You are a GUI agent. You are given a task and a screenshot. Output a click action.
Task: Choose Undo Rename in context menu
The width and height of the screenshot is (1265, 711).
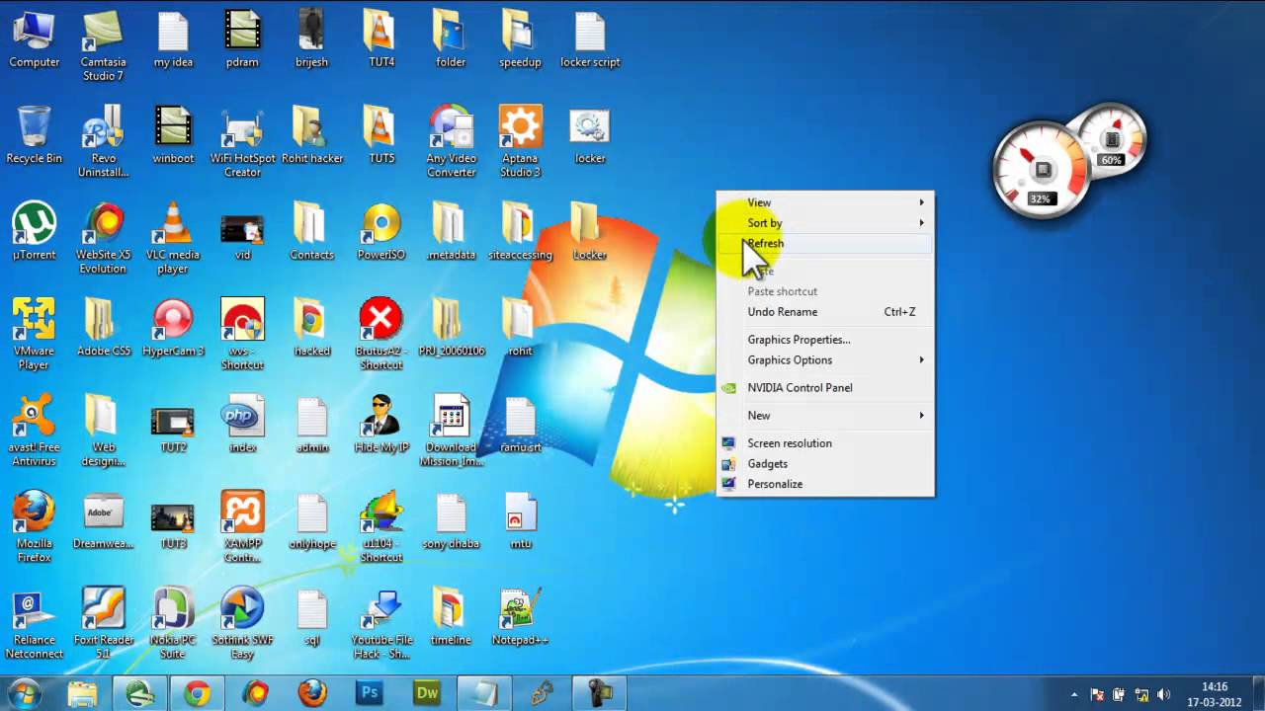click(x=824, y=312)
